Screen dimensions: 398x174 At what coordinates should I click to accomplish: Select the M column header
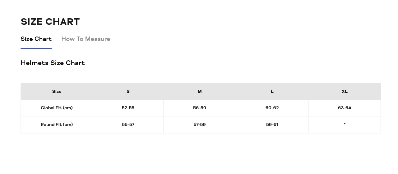click(x=200, y=91)
